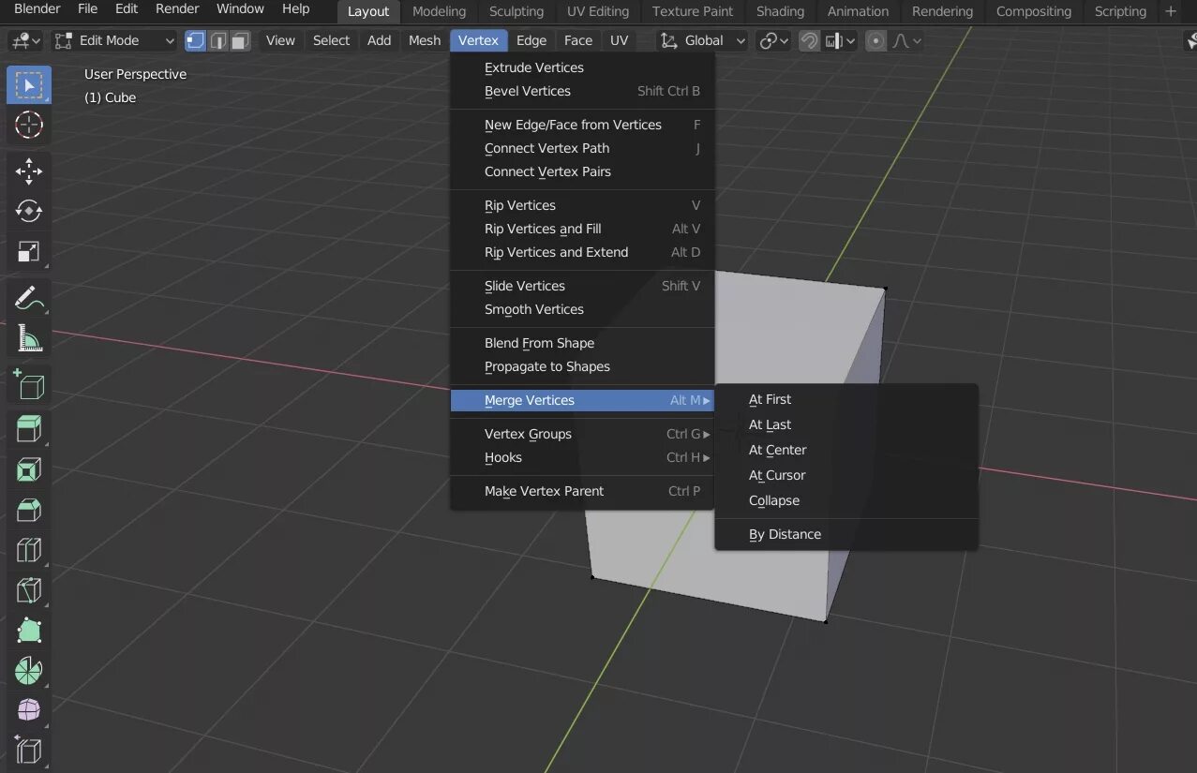Open the Edit Mode dropdown
Screen dimensions: 1197x773
tap(112, 40)
